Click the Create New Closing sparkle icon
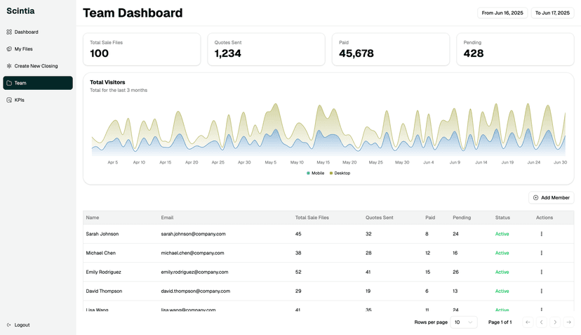Viewport: 581px width, 335px height. coord(9,66)
